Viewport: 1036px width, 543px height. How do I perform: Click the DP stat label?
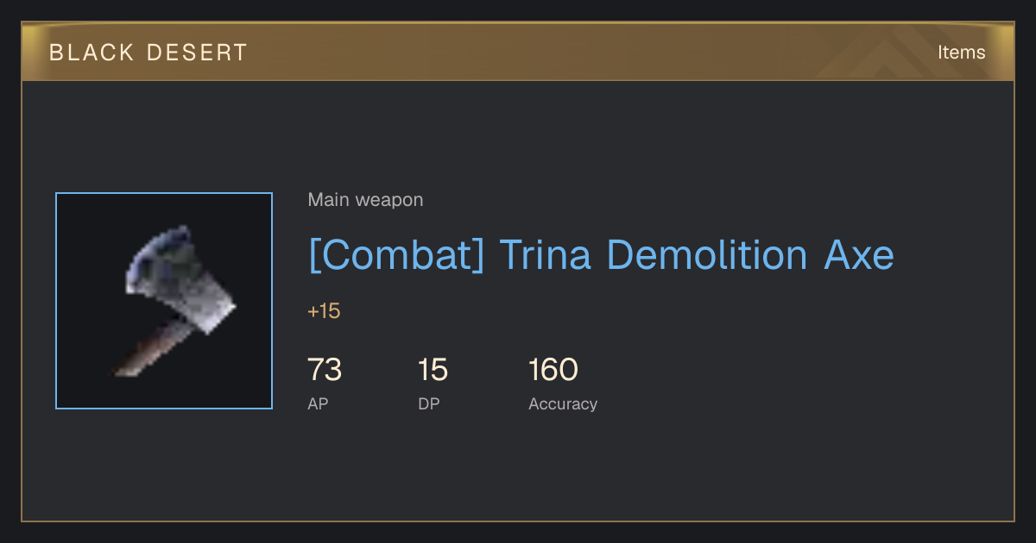click(428, 403)
